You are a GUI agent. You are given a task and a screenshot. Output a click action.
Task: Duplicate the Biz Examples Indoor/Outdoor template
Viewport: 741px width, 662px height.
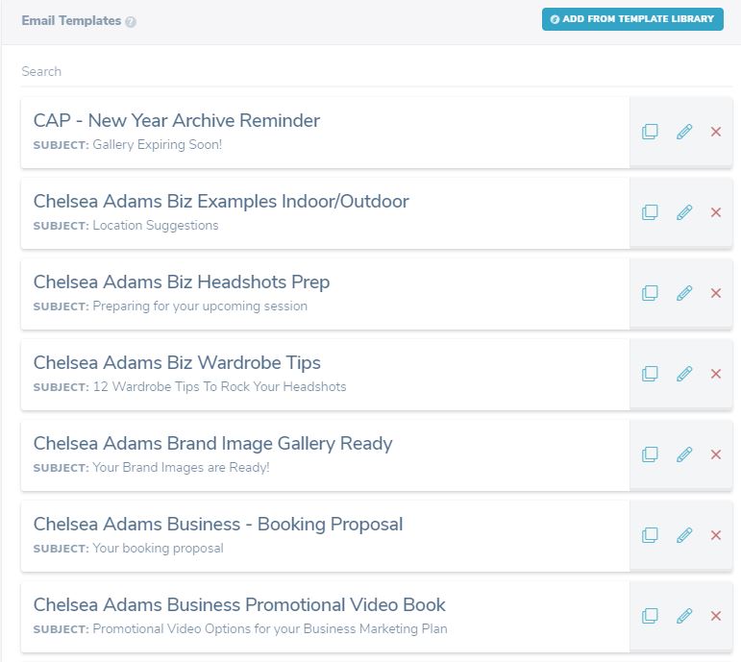(650, 212)
